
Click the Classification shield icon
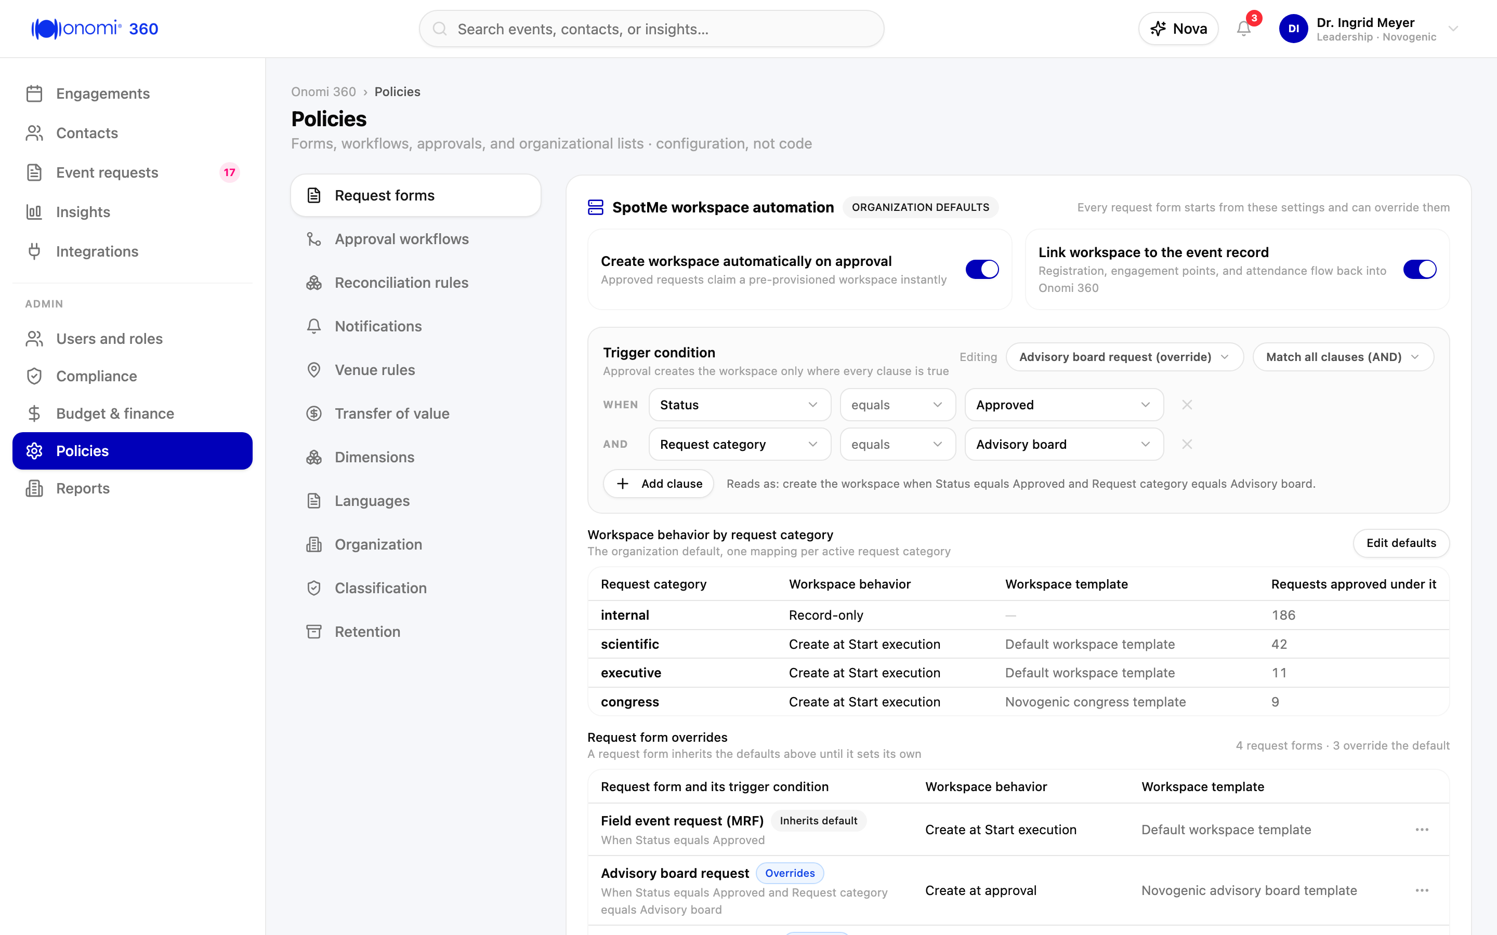coord(313,588)
